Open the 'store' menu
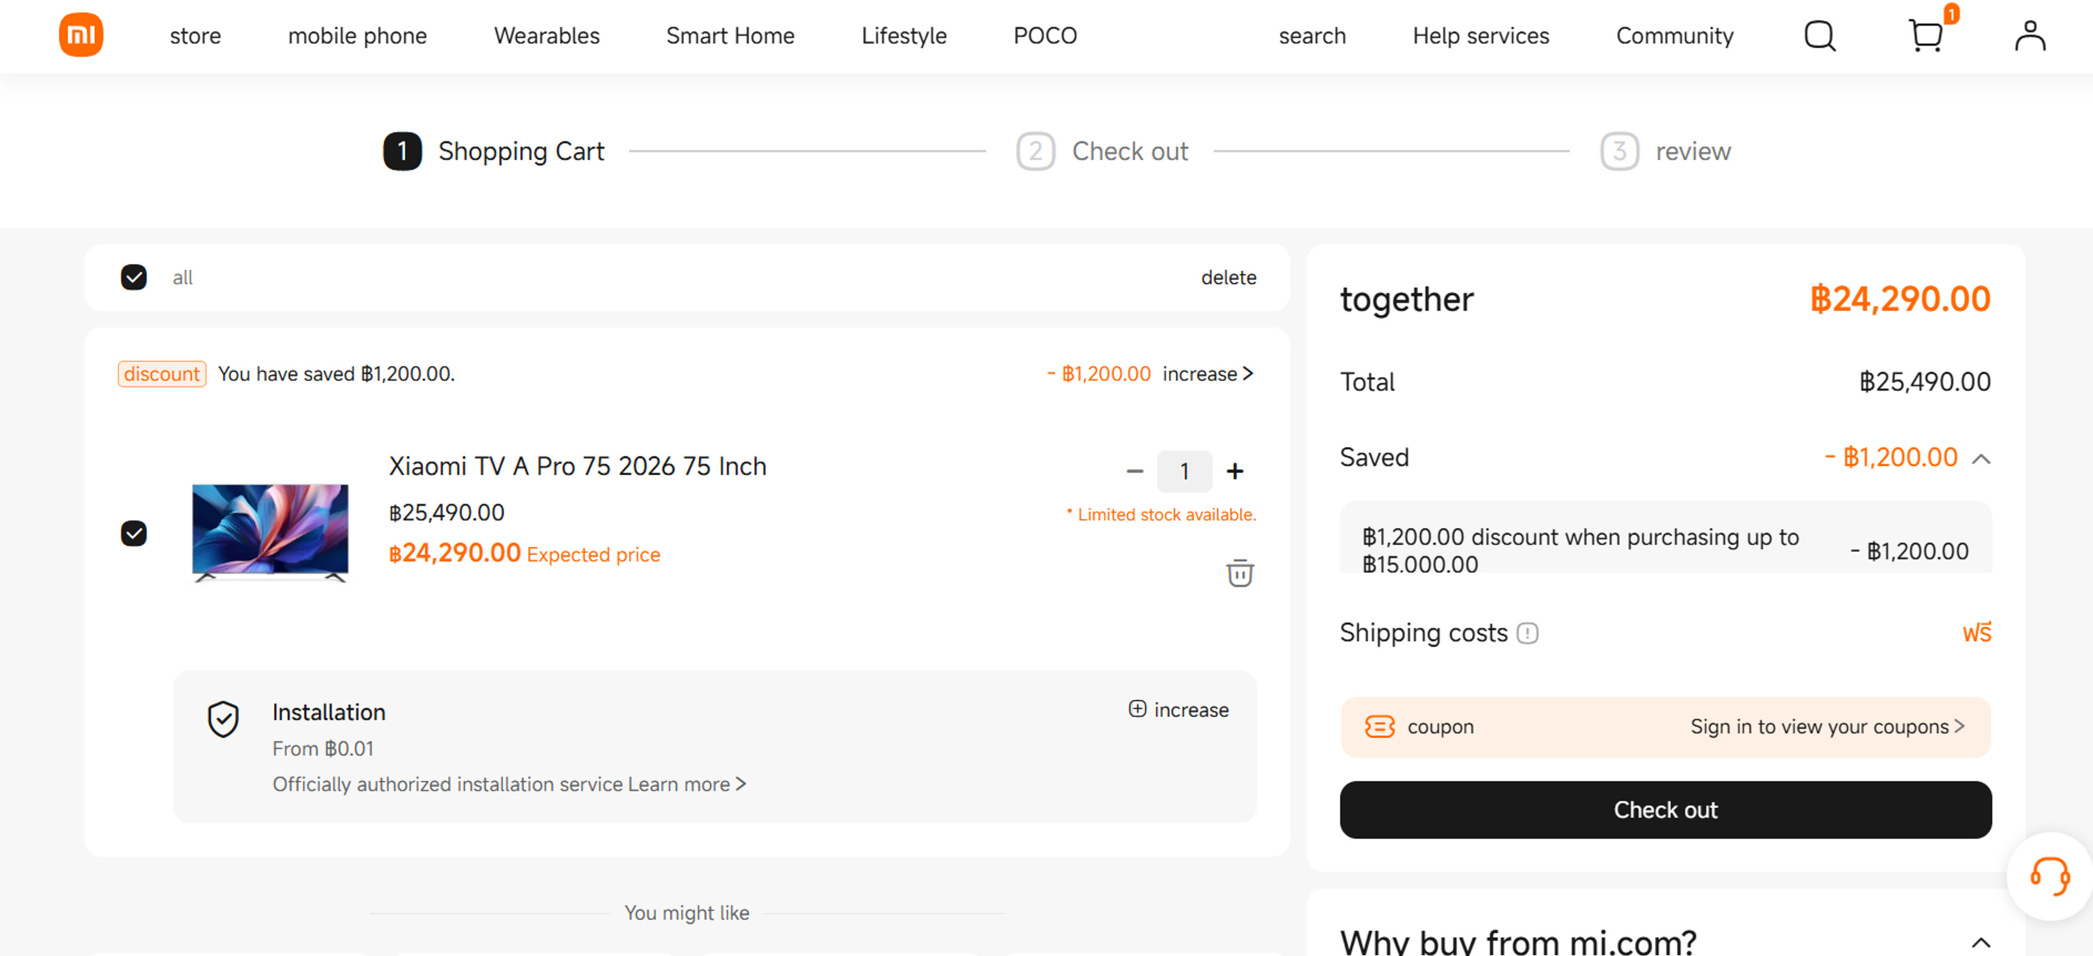 (195, 36)
